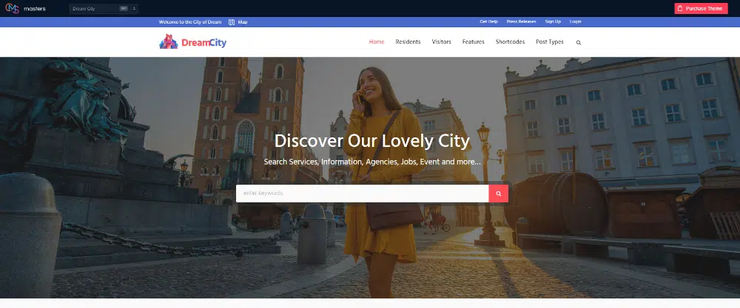Viewport: 740px width, 308px height.
Task: Open the Get Help link
Action: click(488, 22)
